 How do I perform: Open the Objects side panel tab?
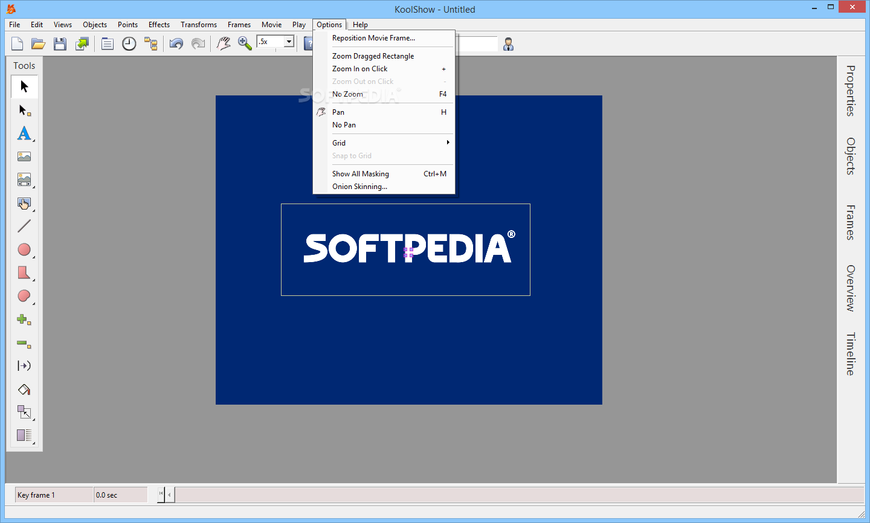tap(851, 156)
